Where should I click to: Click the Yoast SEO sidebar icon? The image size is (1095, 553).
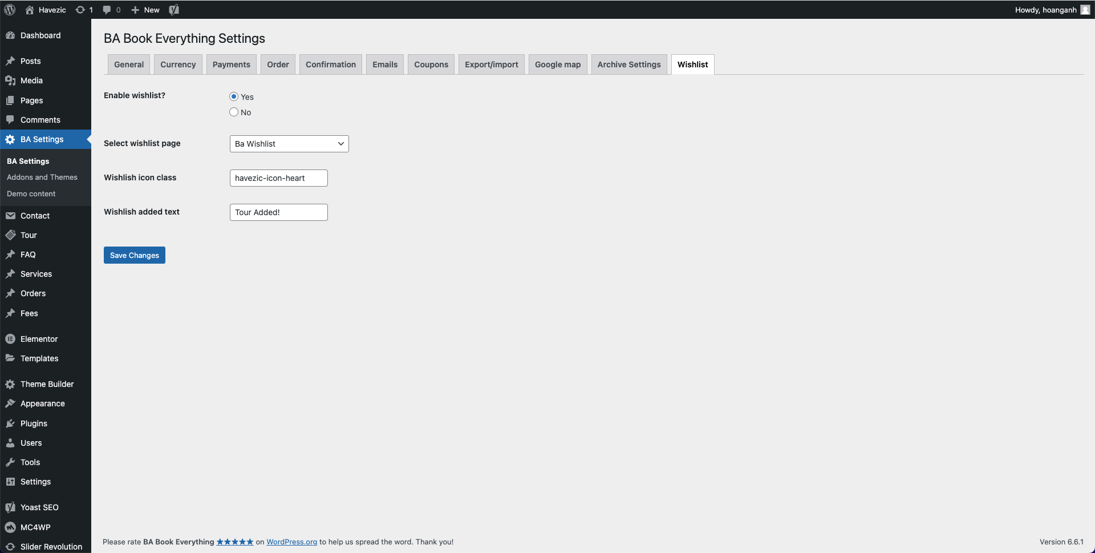coord(10,507)
